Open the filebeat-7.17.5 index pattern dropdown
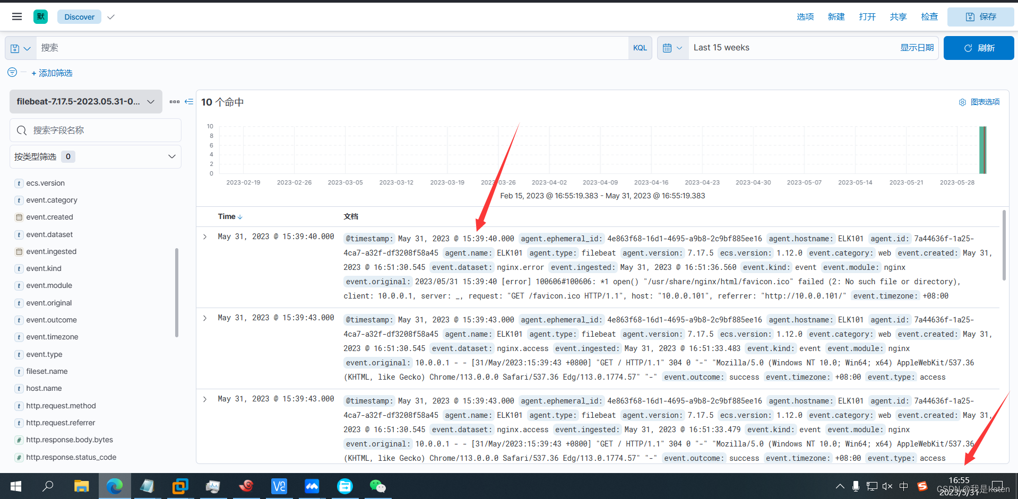Viewport: 1018px width, 499px height. (85, 101)
